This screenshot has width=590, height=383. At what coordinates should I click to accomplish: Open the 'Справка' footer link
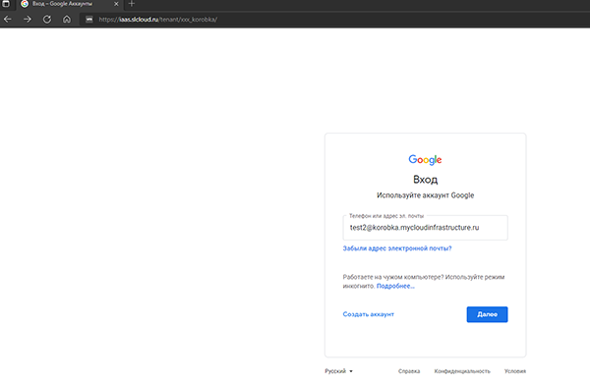pyautogui.click(x=409, y=371)
